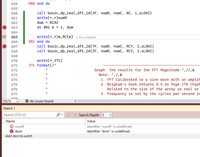Viewport: 200px width, 157px height.
Task: Click Add item to watch row
Action: tap(19, 136)
